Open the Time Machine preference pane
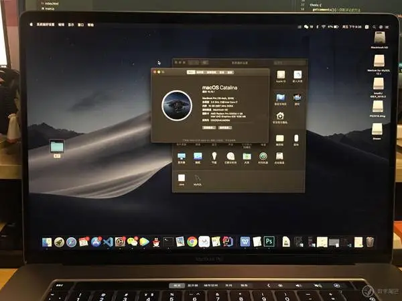Viewport: 402px width, 301px height. click(263, 158)
